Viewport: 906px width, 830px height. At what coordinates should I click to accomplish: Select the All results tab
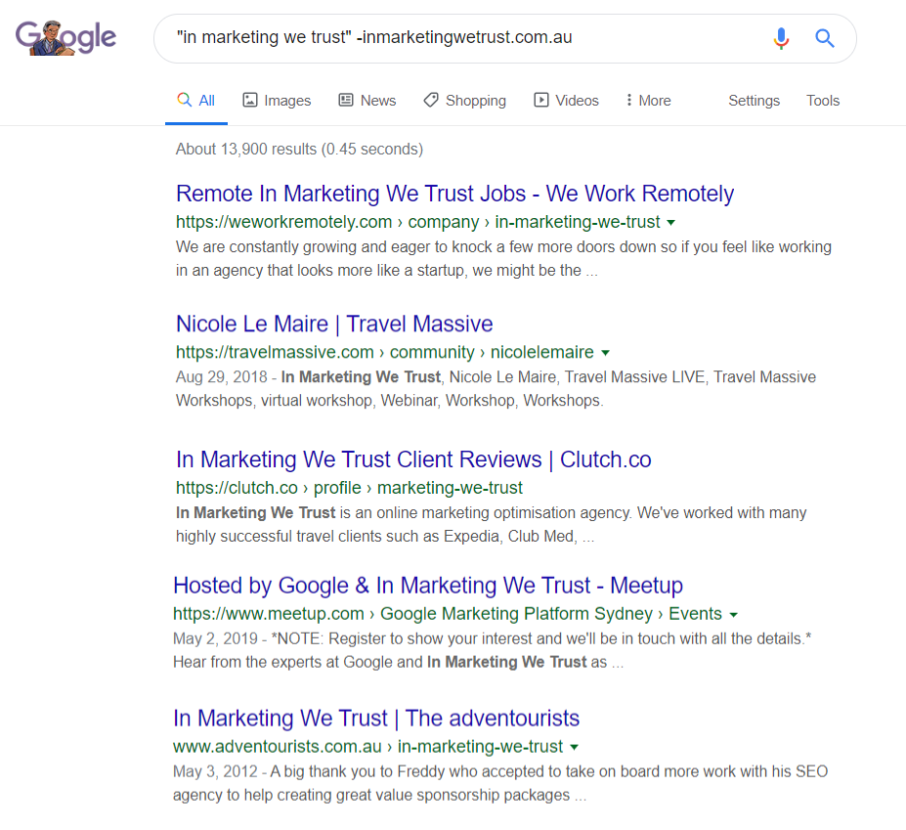pos(195,101)
